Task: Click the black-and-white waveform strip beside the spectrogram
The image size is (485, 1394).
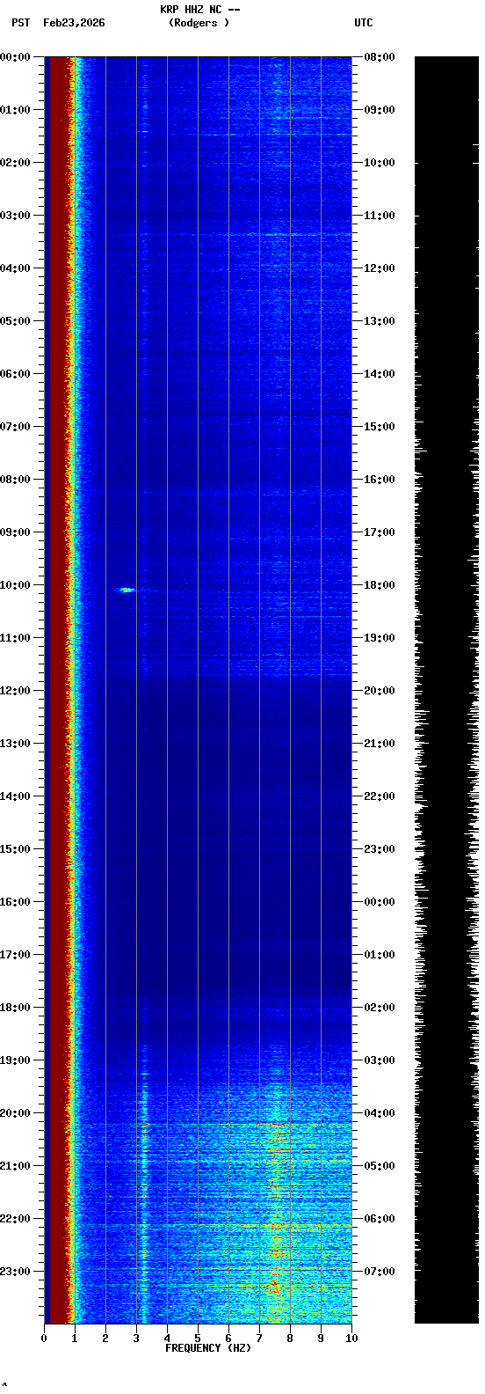Action: point(446,690)
